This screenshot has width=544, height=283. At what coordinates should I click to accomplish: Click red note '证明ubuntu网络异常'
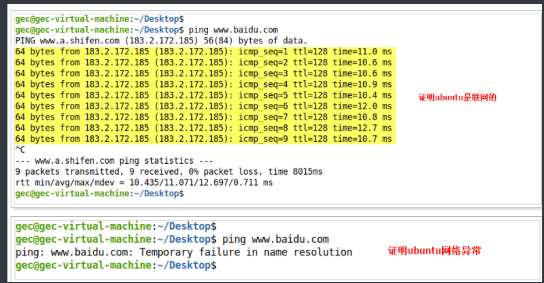coord(435,251)
